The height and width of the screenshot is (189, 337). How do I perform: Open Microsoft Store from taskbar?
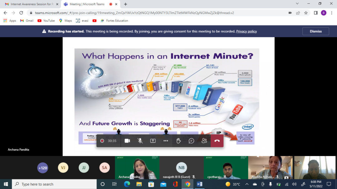tap(151, 184)
